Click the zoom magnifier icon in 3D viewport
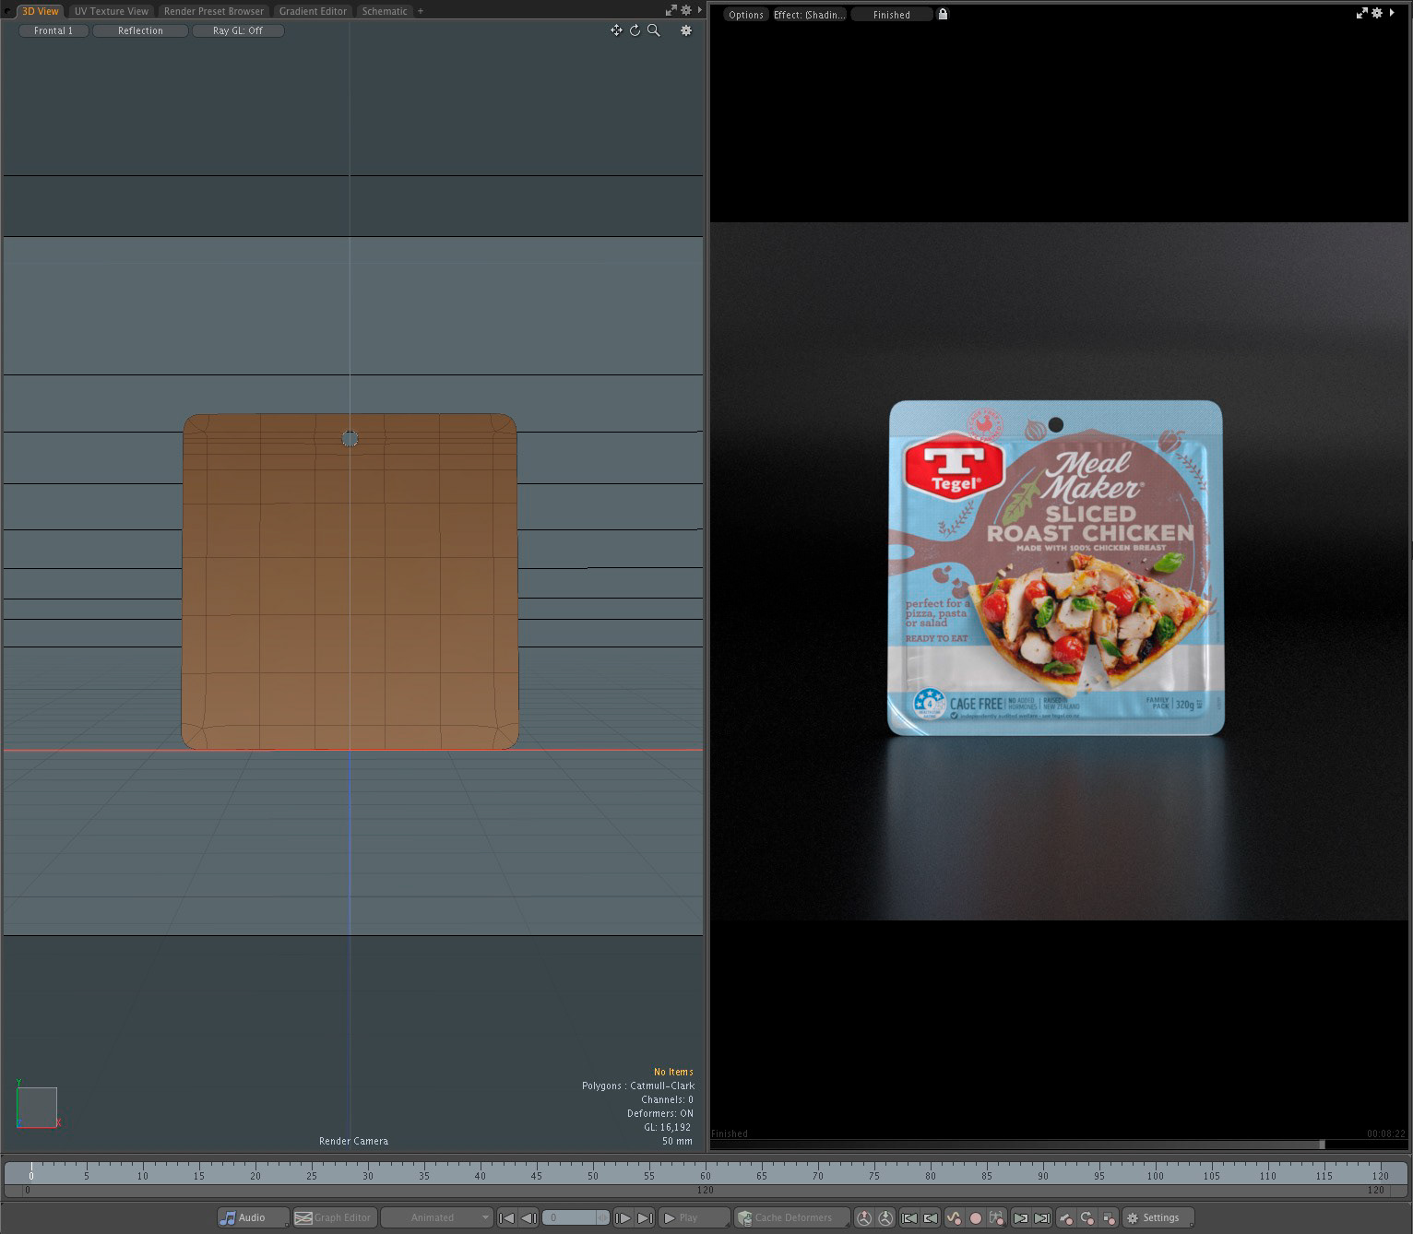The height and width of the screenshot is (1234, 1413). point(653,30)
